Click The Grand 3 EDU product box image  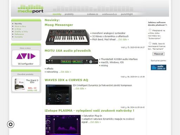20,84
